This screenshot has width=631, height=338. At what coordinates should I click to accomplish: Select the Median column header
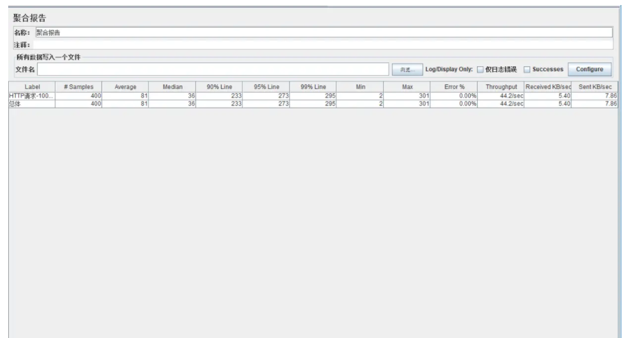[172, 87]
